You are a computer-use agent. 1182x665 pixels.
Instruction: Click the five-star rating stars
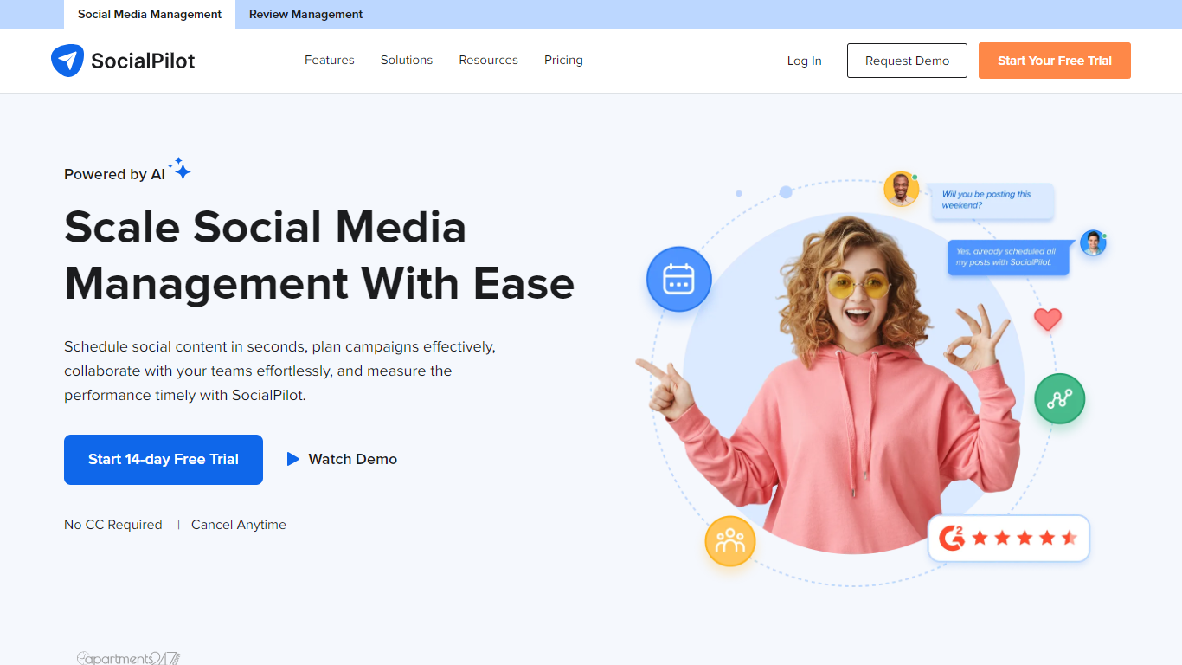(x=1025, y=538)
